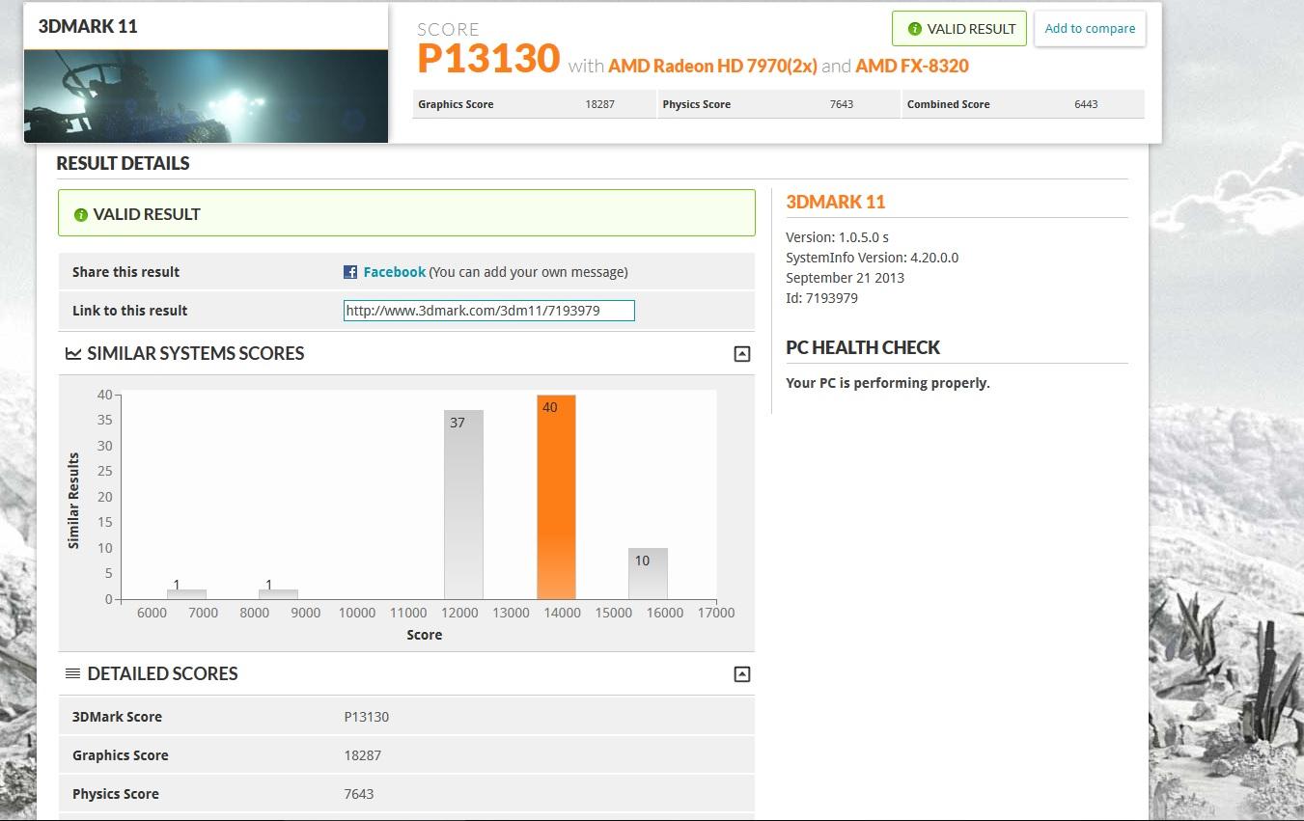Click the 'September 21 2013' date
Image resolution: width=1304 pixels, height=821 pixels.
pyautogui.click(x=845, y=278)
